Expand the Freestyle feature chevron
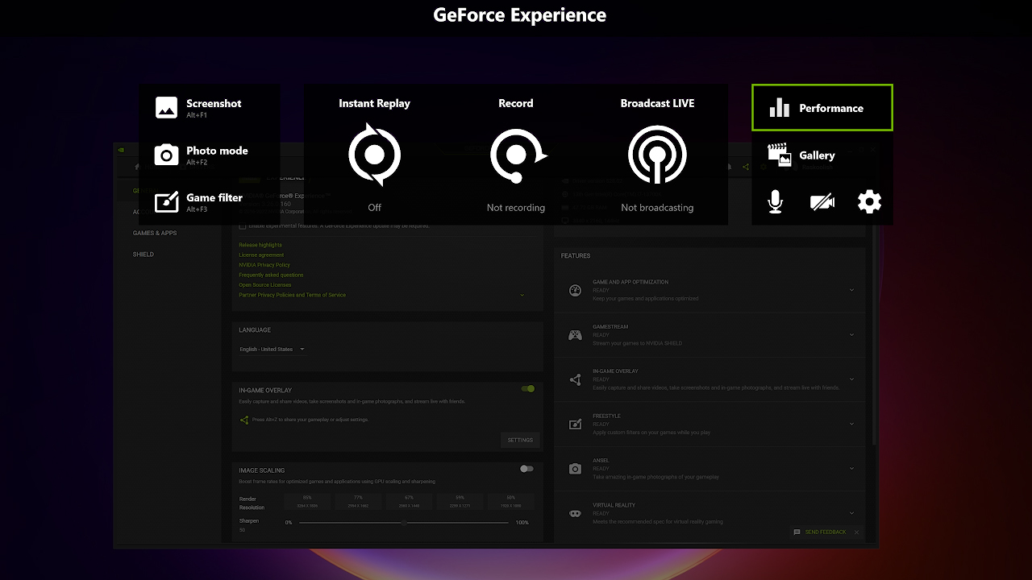1032x580 pixels. click(x=852, y=424)
